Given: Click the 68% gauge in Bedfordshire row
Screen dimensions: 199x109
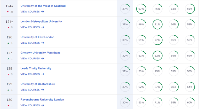Looking at the screenshot, I should click(174, 87).
